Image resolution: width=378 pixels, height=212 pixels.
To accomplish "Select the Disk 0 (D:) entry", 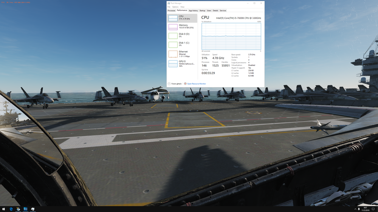I will (182, 35).
